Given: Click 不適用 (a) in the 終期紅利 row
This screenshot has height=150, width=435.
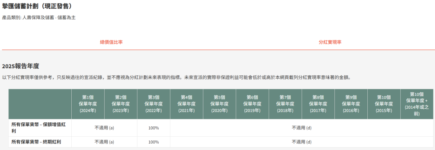Looking at the screenshot, I should (x=104, y=142).
